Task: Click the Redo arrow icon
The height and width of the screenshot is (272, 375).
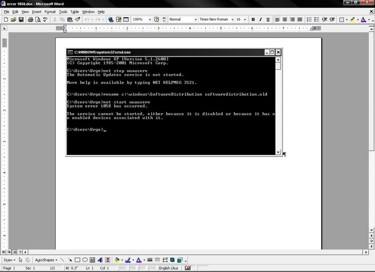Action: click(98, 20)
